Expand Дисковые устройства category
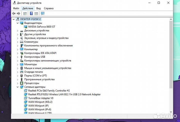180x122 pixels. pos(17,31)
